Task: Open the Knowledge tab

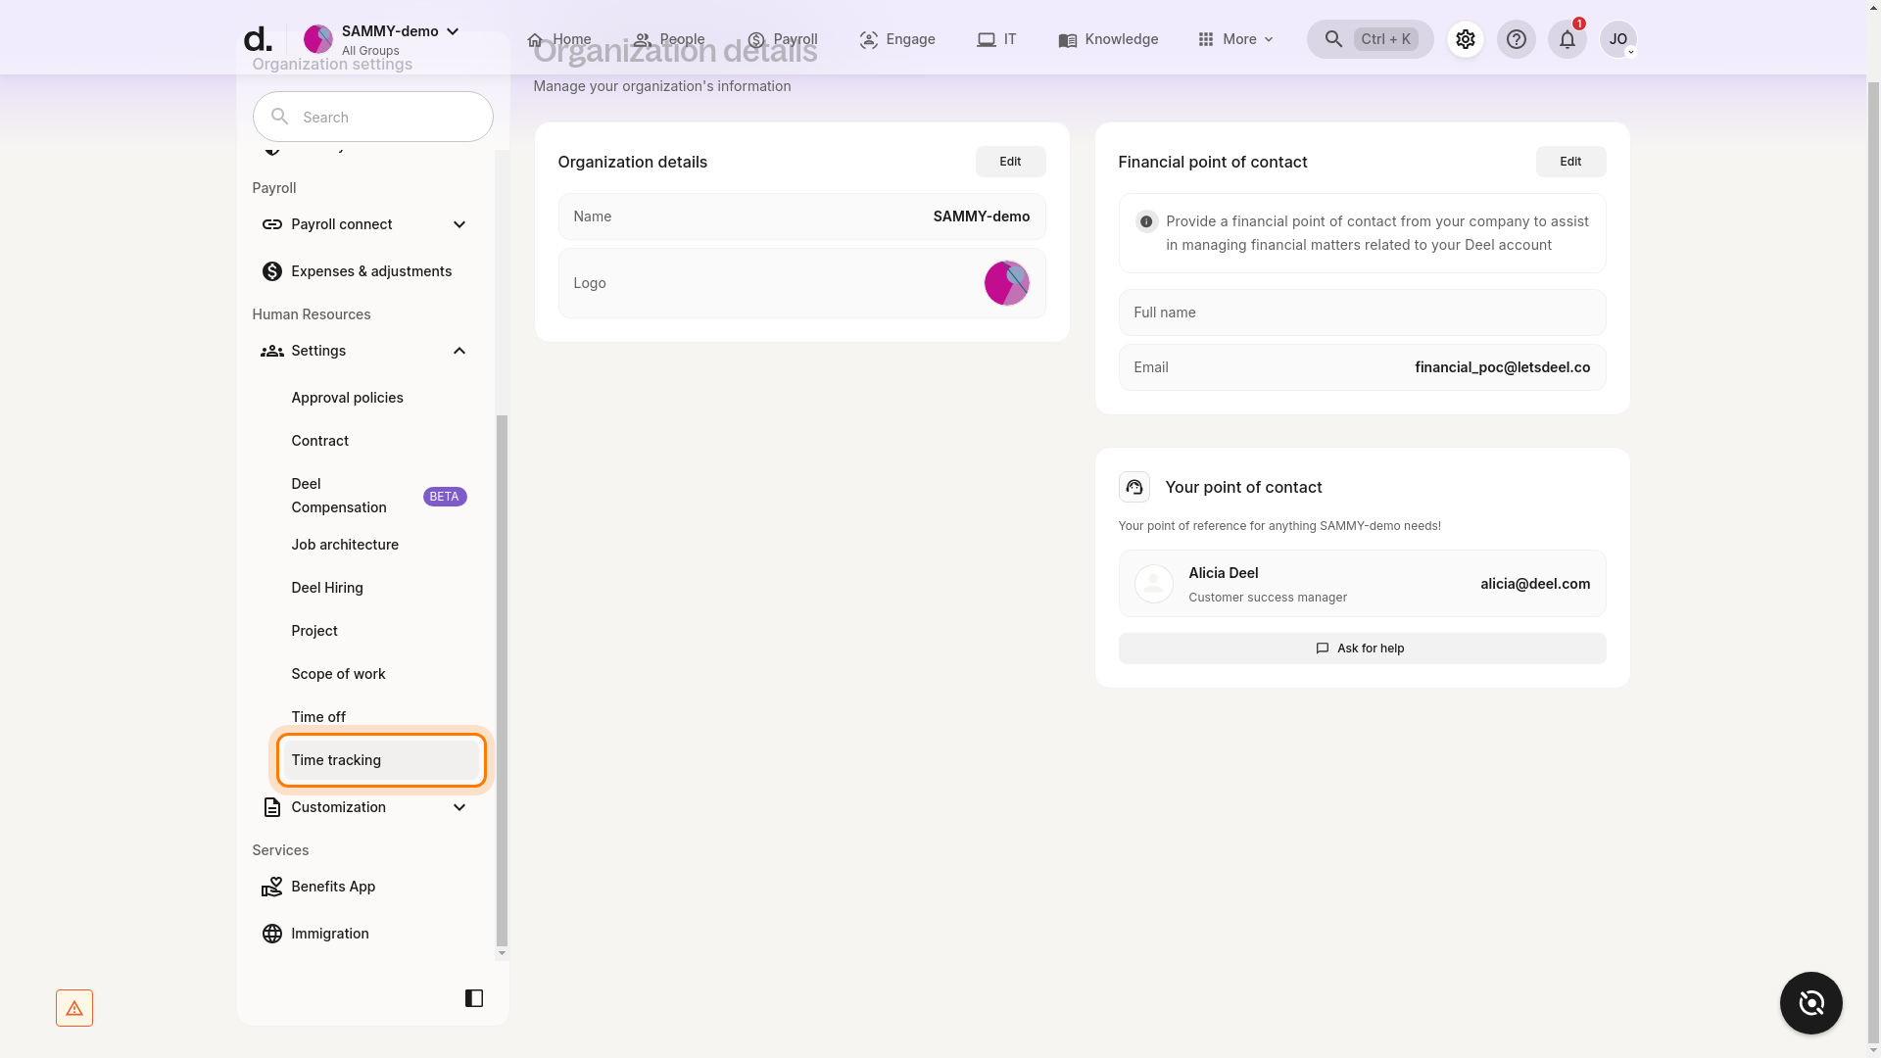Action: [x=1108, y=39]
